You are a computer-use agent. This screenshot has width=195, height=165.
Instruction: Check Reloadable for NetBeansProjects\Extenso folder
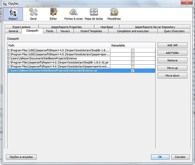133,58
